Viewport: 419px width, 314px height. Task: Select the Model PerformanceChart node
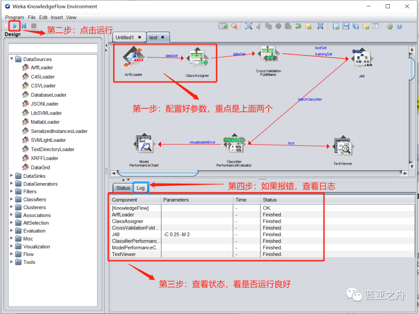click(144, 145)
